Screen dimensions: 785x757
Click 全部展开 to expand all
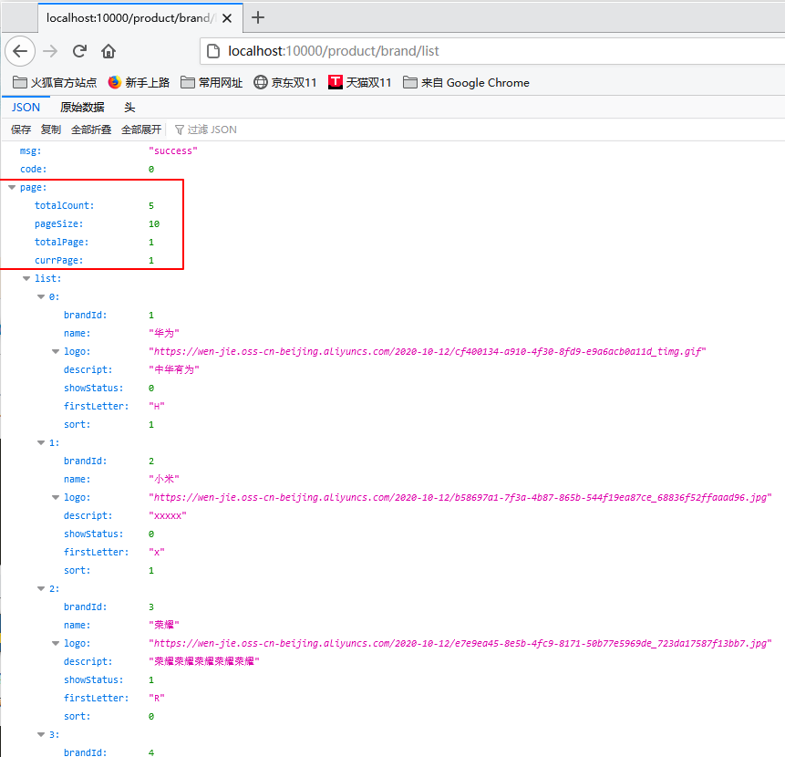[141, 130]
